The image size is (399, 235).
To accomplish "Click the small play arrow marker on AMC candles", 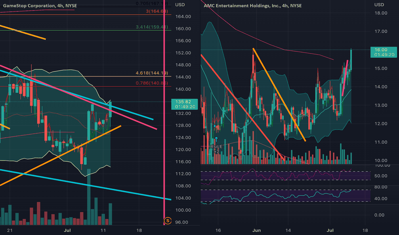I will point(215,126).
